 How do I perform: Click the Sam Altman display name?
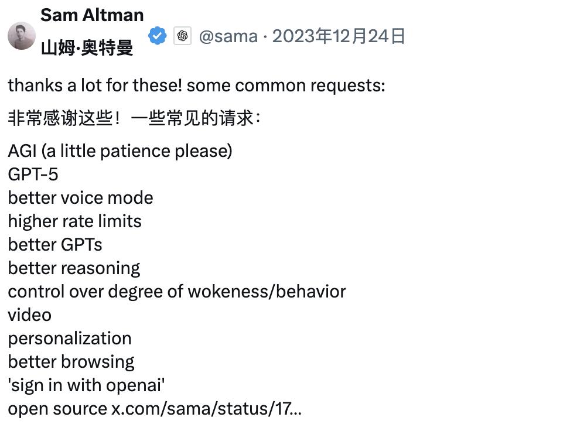(x=92, y=15)
